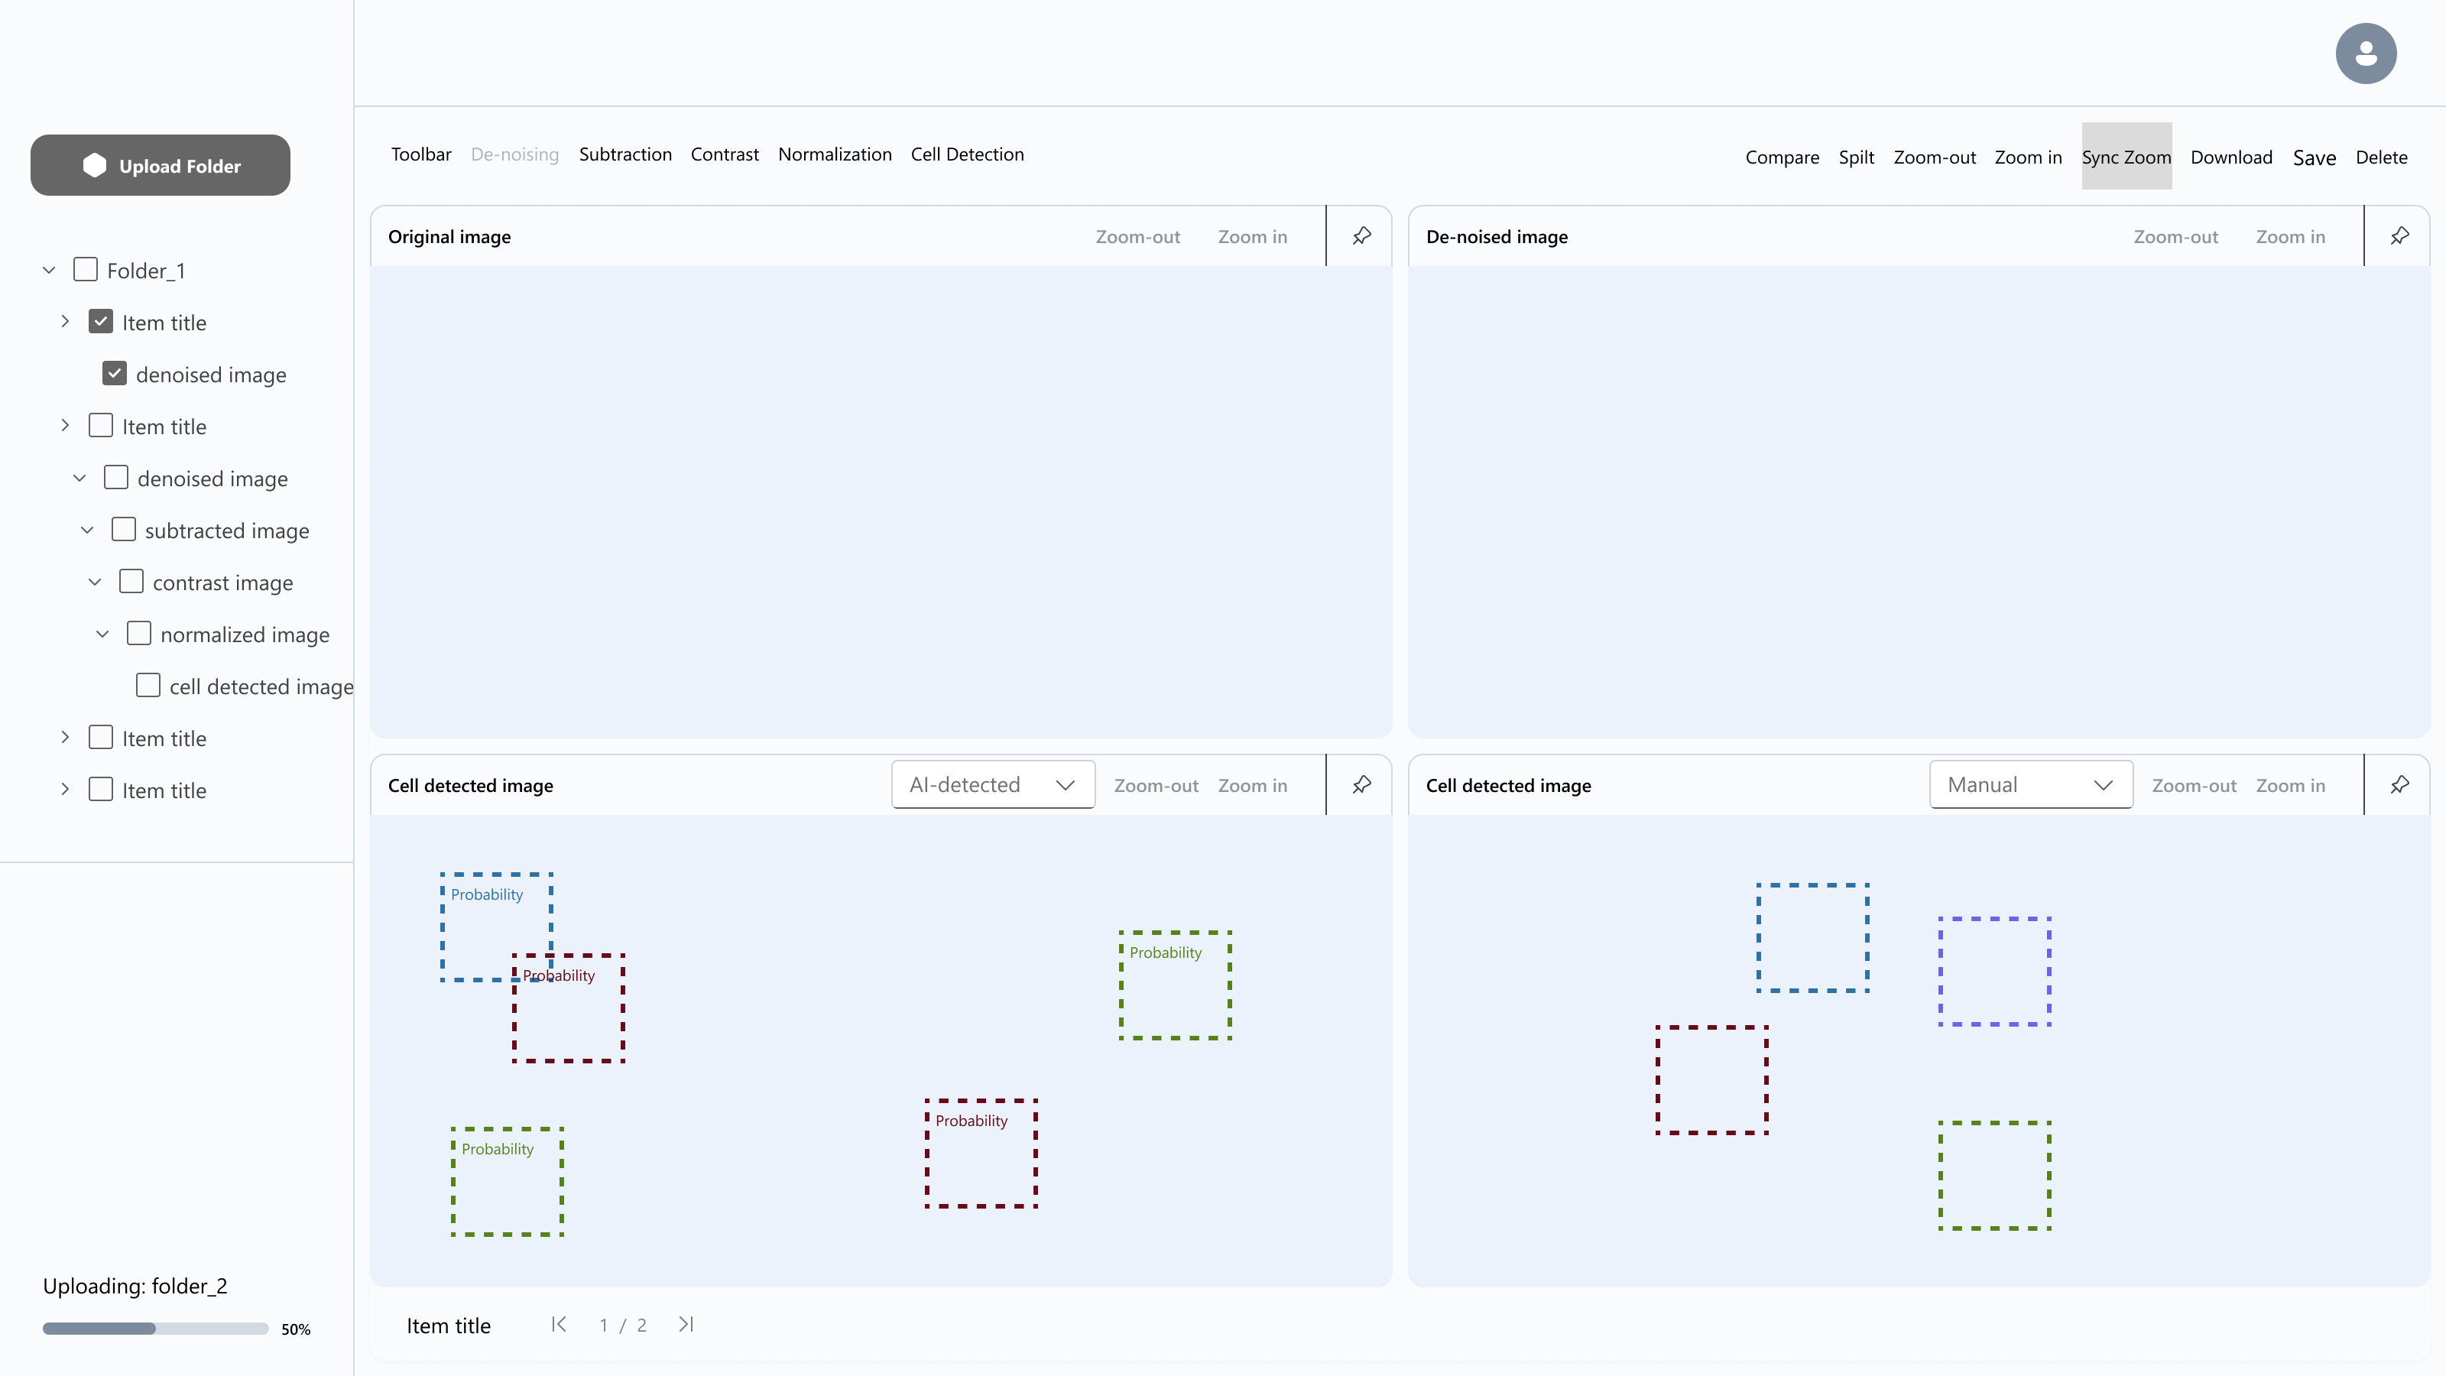
Task: Check the contrast image checkbox
Action: coord(131,581)
